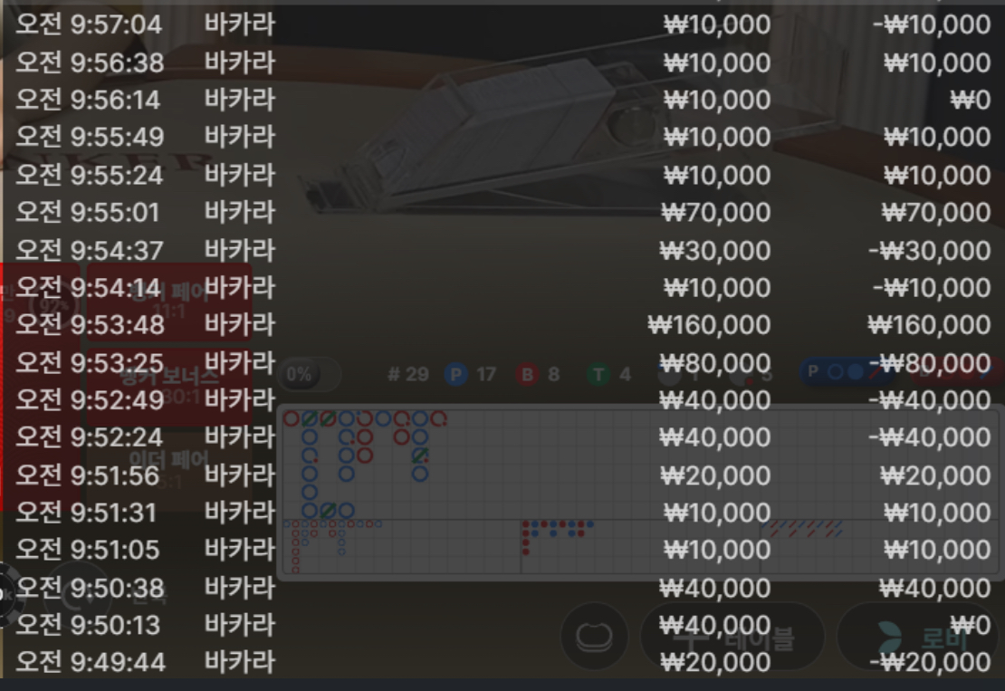Click the red B banker count icon
This screenshot has width=1005, height=691.
point(527,374)
